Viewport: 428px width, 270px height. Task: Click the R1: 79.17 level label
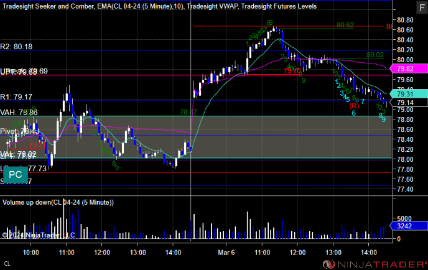16,97
